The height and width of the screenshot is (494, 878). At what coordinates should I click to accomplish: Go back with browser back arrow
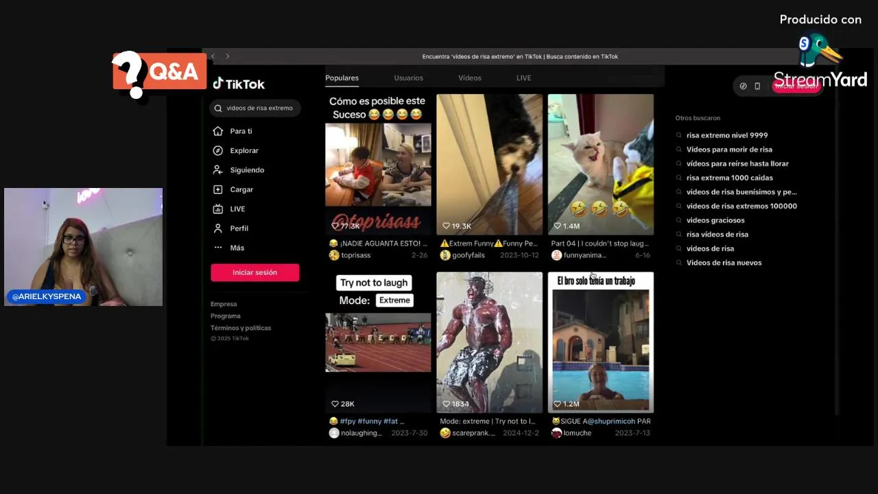(x=213, y=56)
